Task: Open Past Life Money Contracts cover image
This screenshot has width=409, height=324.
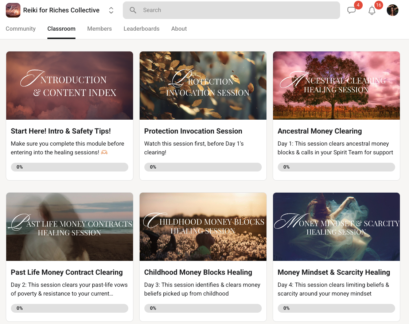Action: click(70, 227)
